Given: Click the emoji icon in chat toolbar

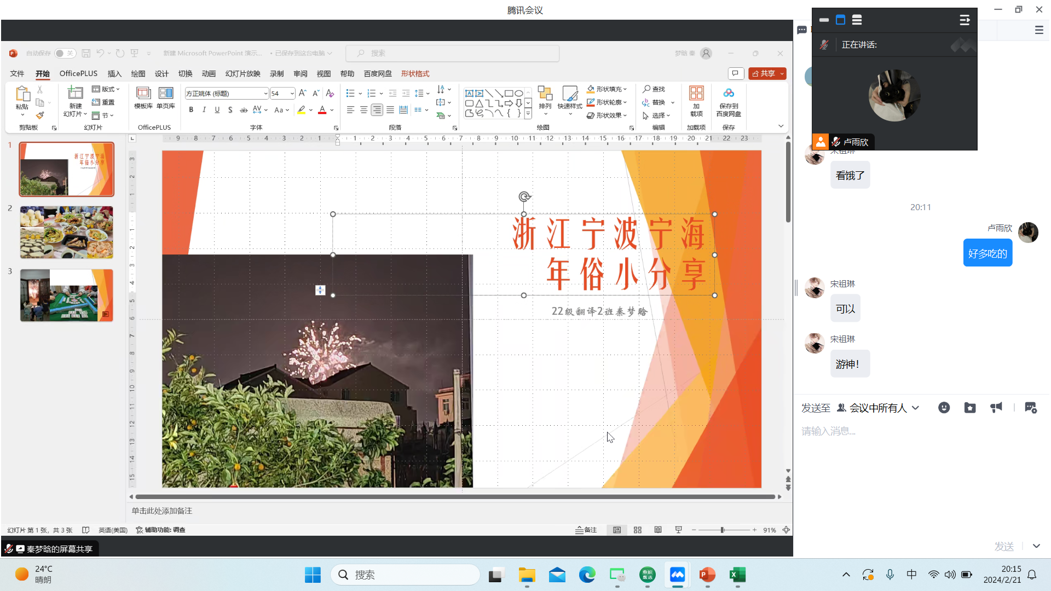Looking at the screenshot, I should (x=944, y=408).
